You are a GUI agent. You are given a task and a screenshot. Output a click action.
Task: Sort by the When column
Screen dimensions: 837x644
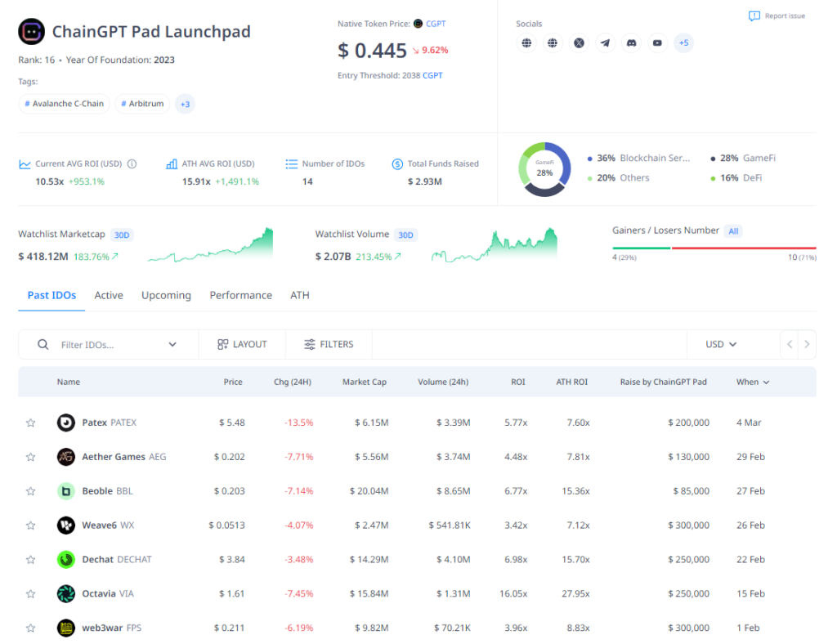(753, 382)
